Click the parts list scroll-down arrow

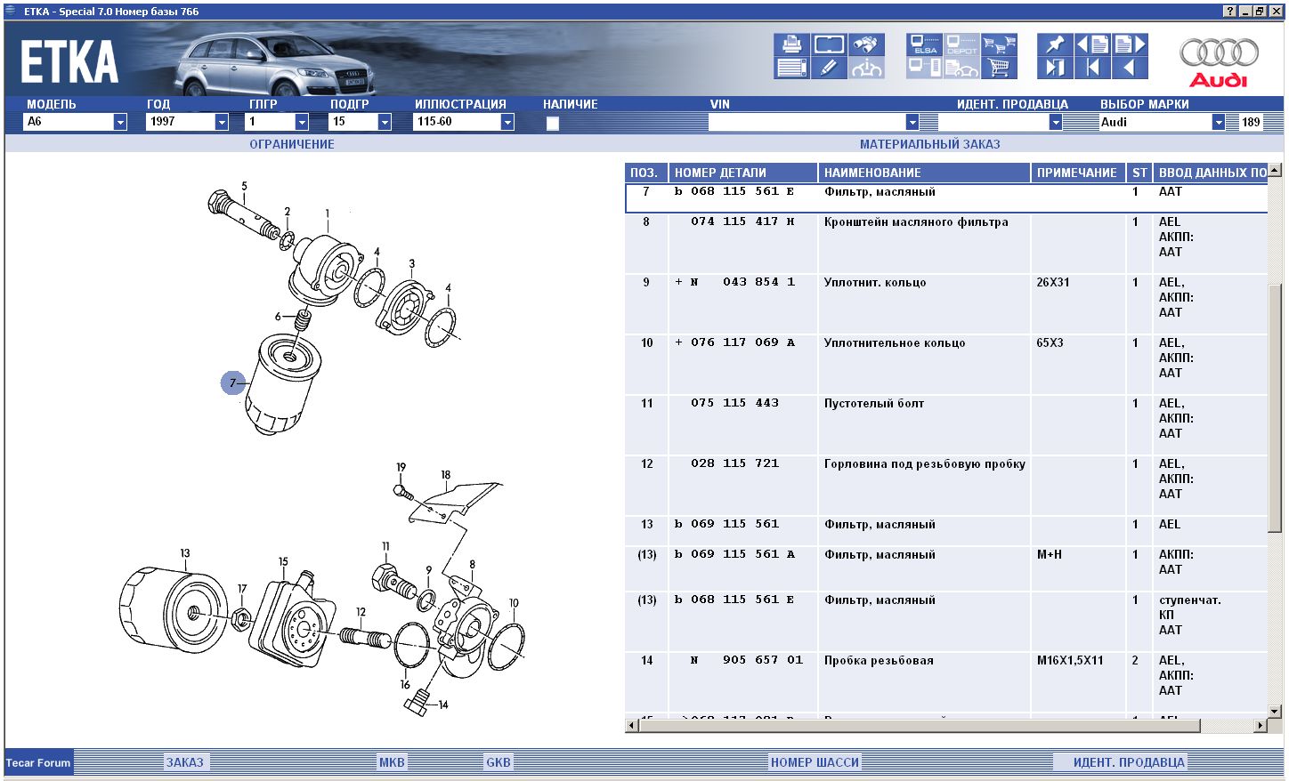coord(1275,712)
